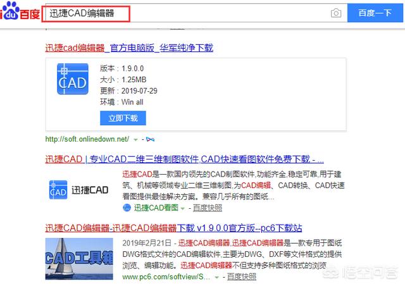405x286 pixels.
Task: Expand the dropdown arrow after www.pc6.com URL
Action: 216,278
